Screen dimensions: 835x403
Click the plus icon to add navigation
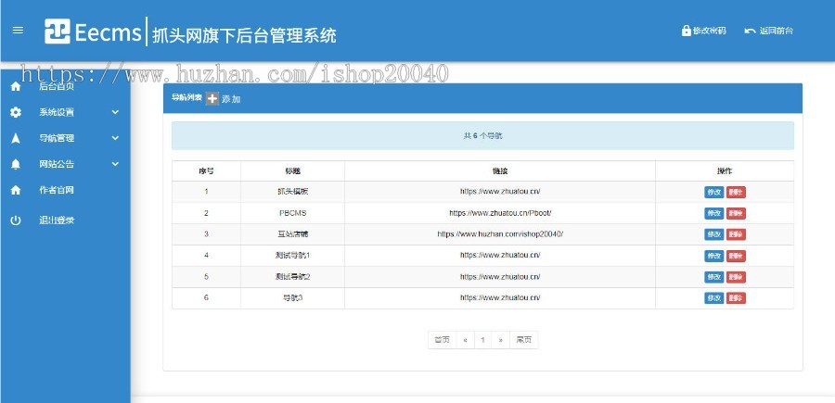212,98
